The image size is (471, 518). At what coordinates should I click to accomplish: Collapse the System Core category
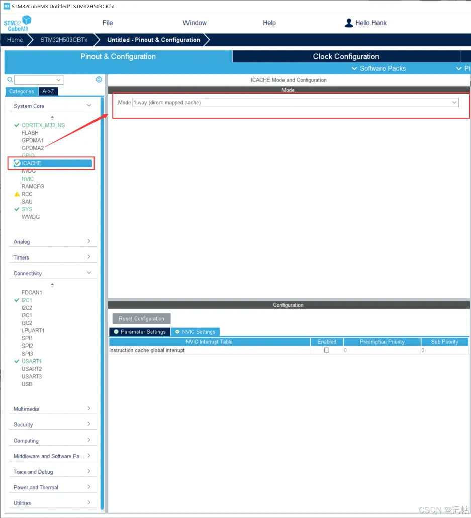(x=52, y=106)
